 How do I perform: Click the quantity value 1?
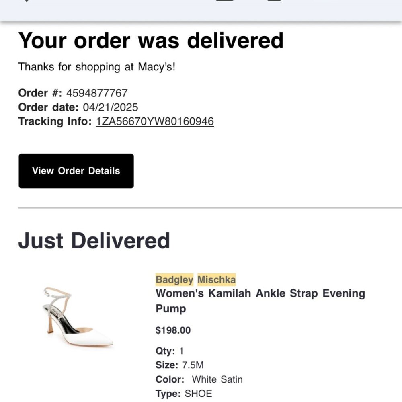181,351
